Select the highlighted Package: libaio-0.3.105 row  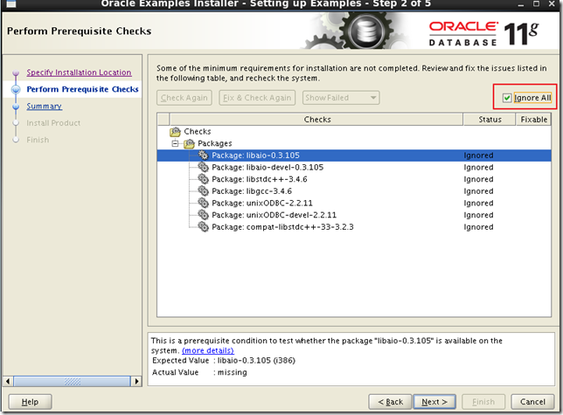coord(354,156)
